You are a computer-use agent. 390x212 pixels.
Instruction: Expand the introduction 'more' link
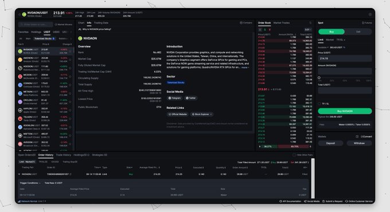[x=245, y=68]
